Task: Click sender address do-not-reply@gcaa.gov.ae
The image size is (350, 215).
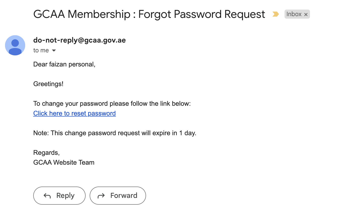Action: coord(79,40)
